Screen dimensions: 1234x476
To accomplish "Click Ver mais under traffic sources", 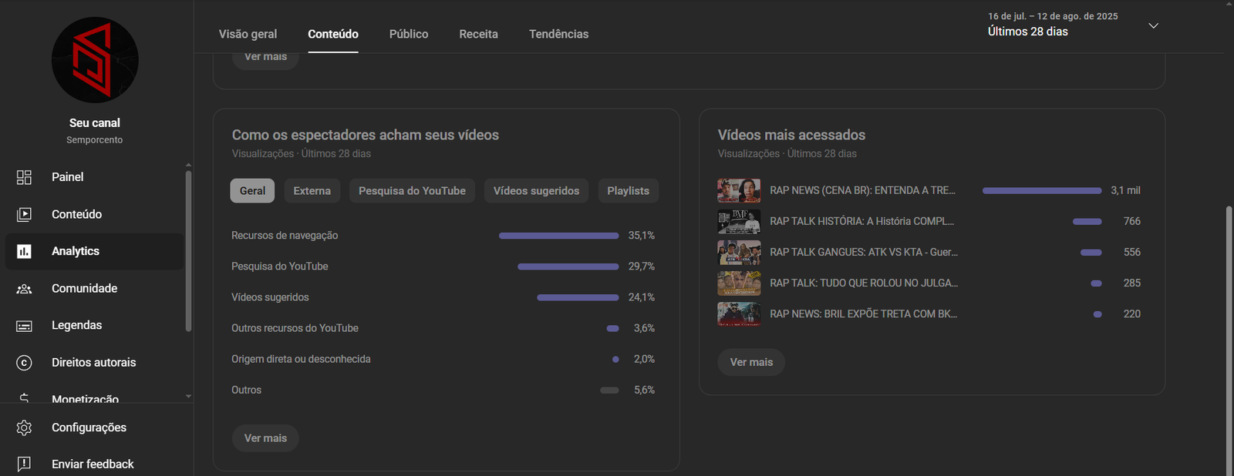I will (265, 438).
